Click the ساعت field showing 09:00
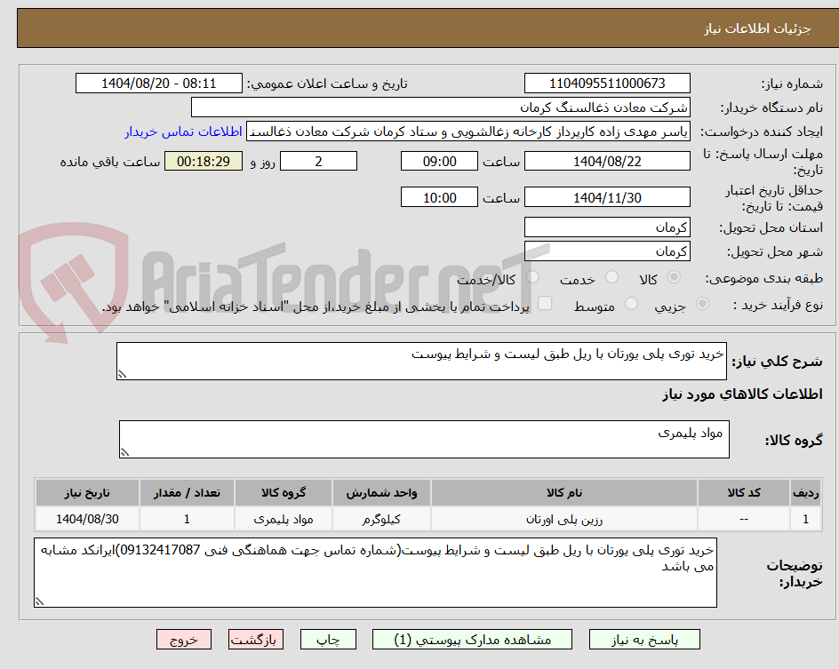The image size is (839, 669). click(x=441, y=161)
